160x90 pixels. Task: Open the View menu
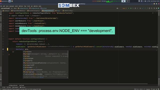[x=7, y=6]
